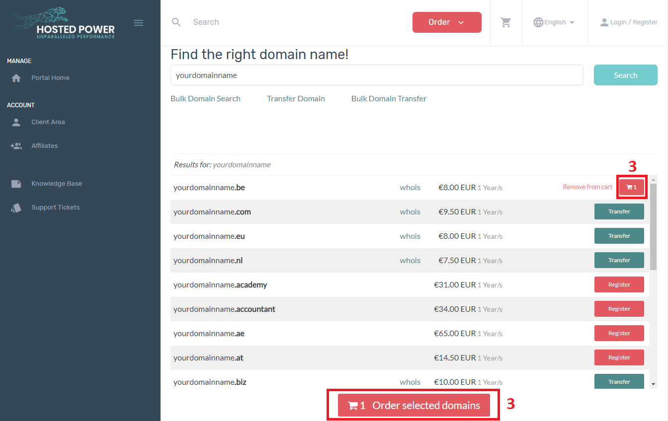Image resolution: width=668 pixels, height=421 pixels.
Task: Open Bulk Domain Search link
Action: 205,99
